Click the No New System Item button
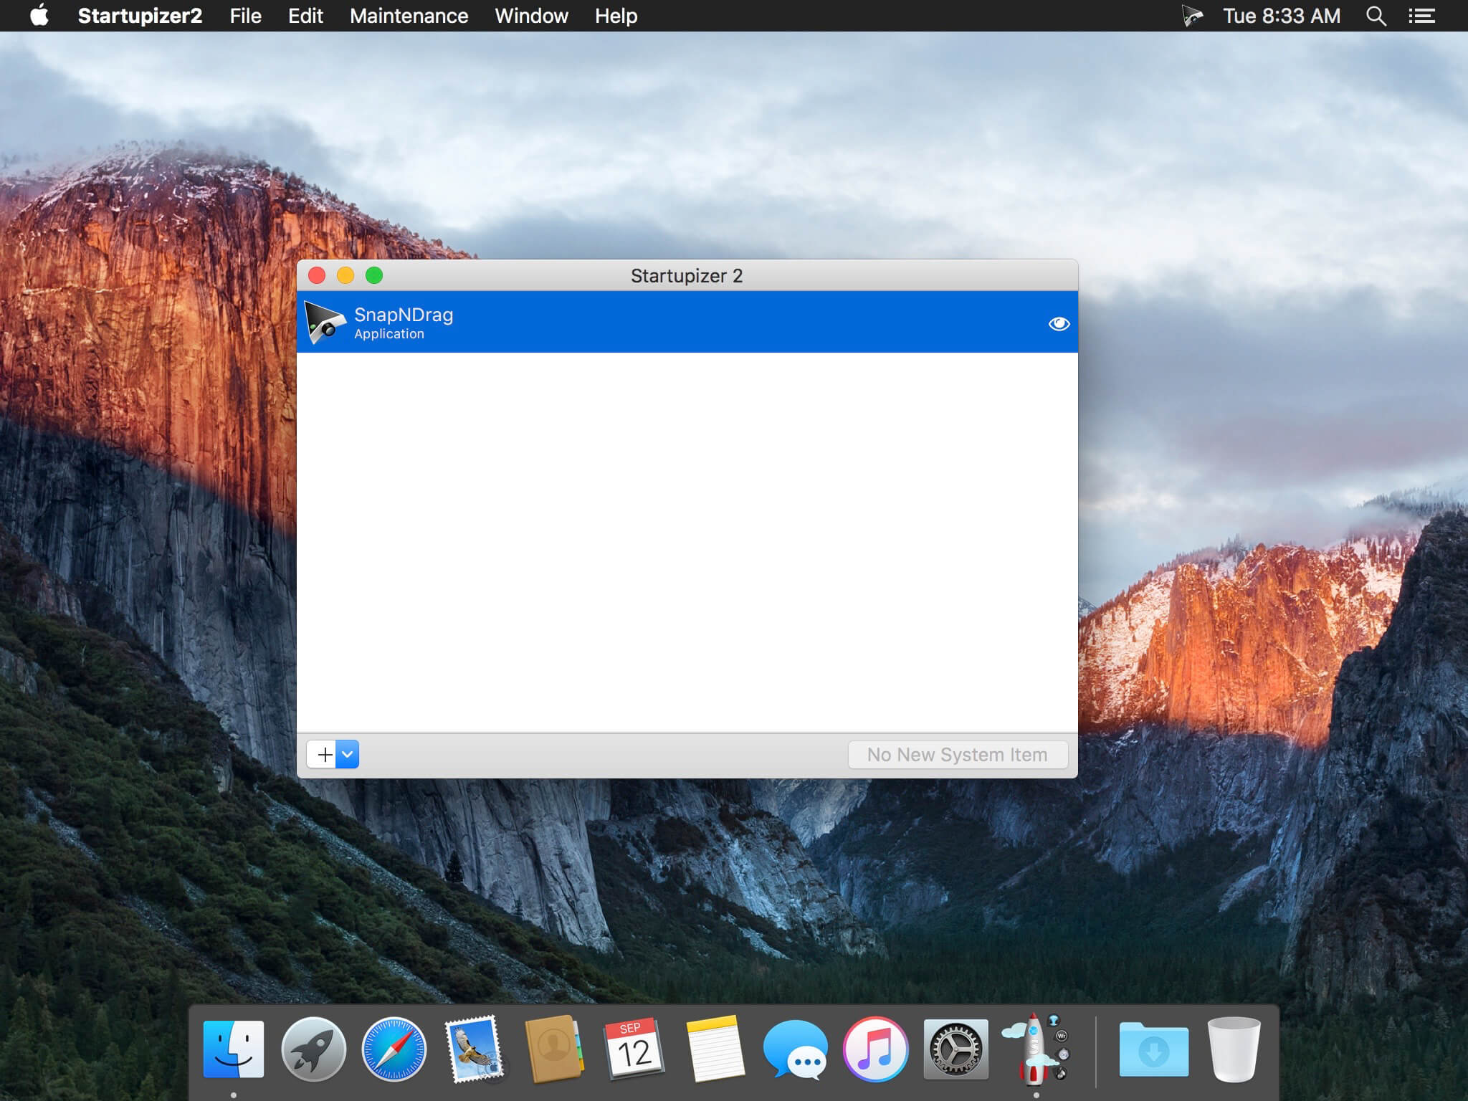 (x=958, y=755)
